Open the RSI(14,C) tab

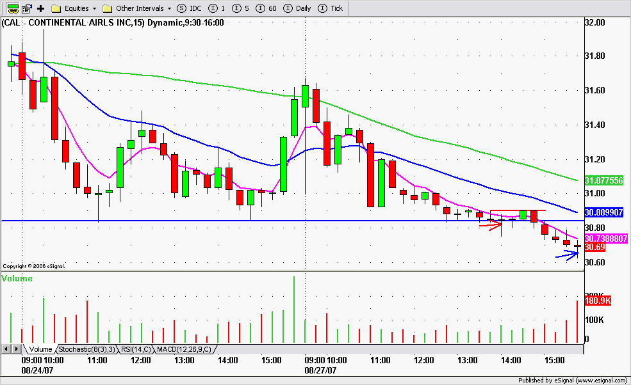(136, 349)
